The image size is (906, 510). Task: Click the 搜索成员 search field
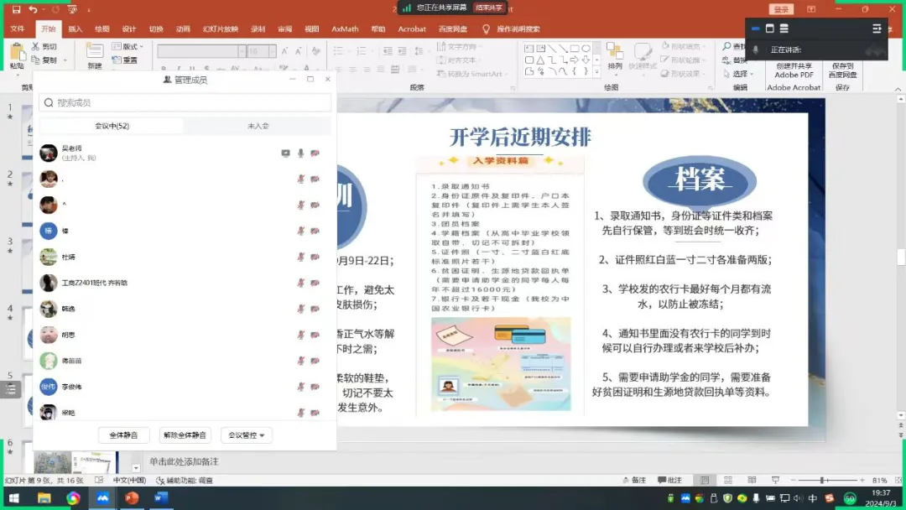click(x=186, y=101)
